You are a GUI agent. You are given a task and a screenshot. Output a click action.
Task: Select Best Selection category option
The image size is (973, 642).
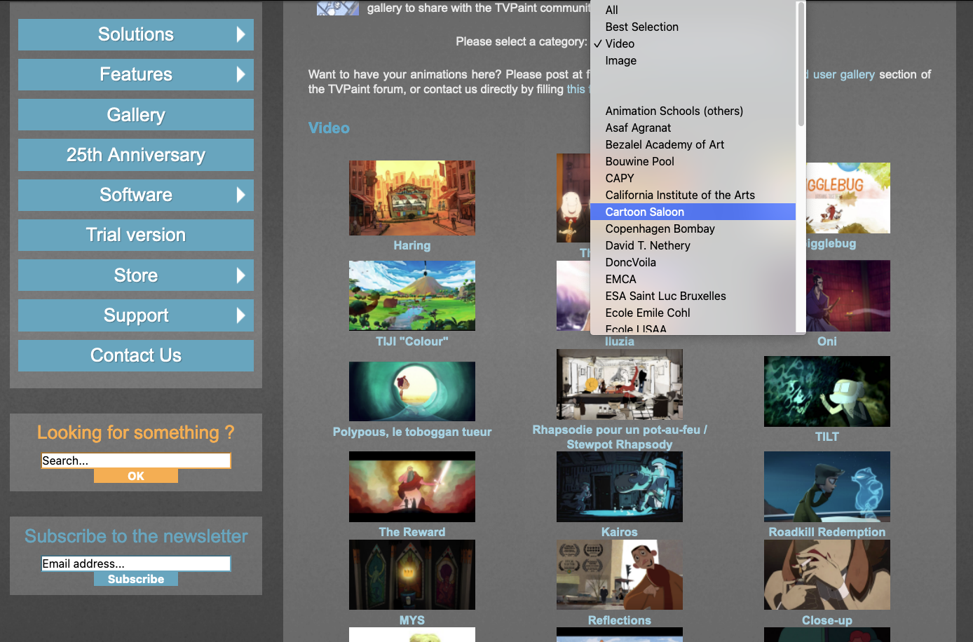(x=693, y=27)
